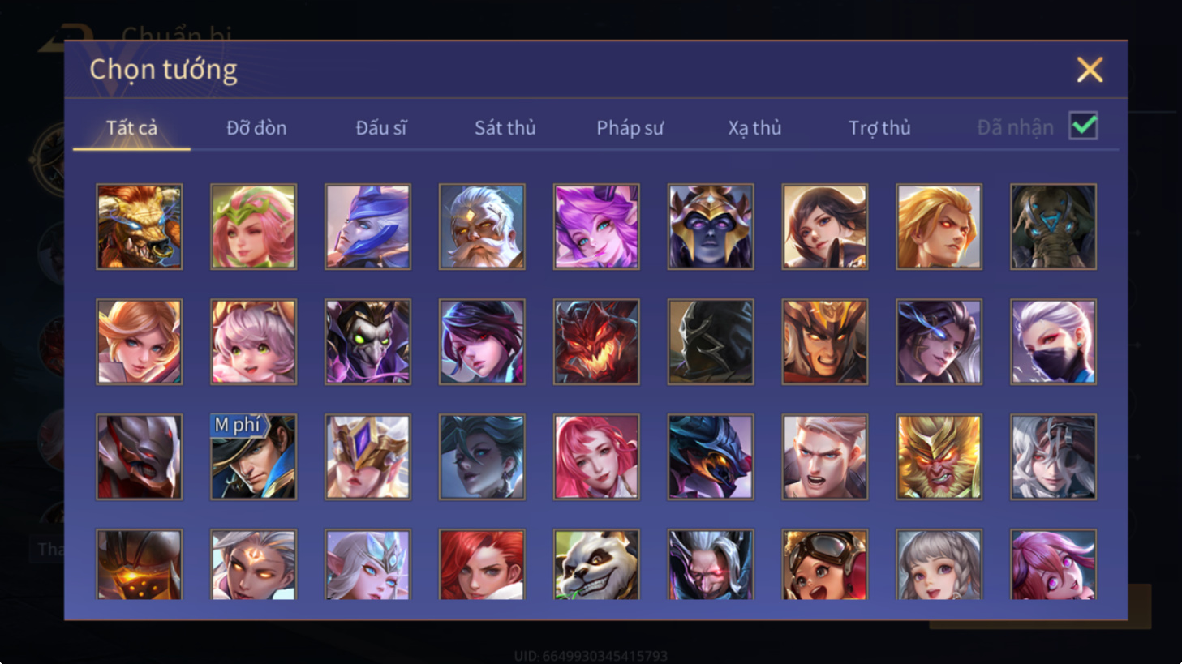The image size is (1182, 664).
Task: Select the dark hooded shadow hero
Action: (x=711, y=341)
